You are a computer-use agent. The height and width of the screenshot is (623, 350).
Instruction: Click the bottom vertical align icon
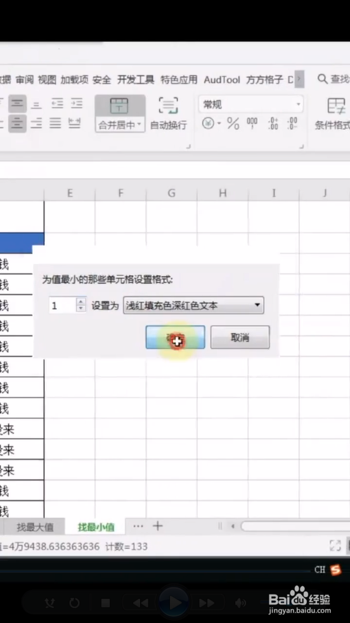(36, 105)
